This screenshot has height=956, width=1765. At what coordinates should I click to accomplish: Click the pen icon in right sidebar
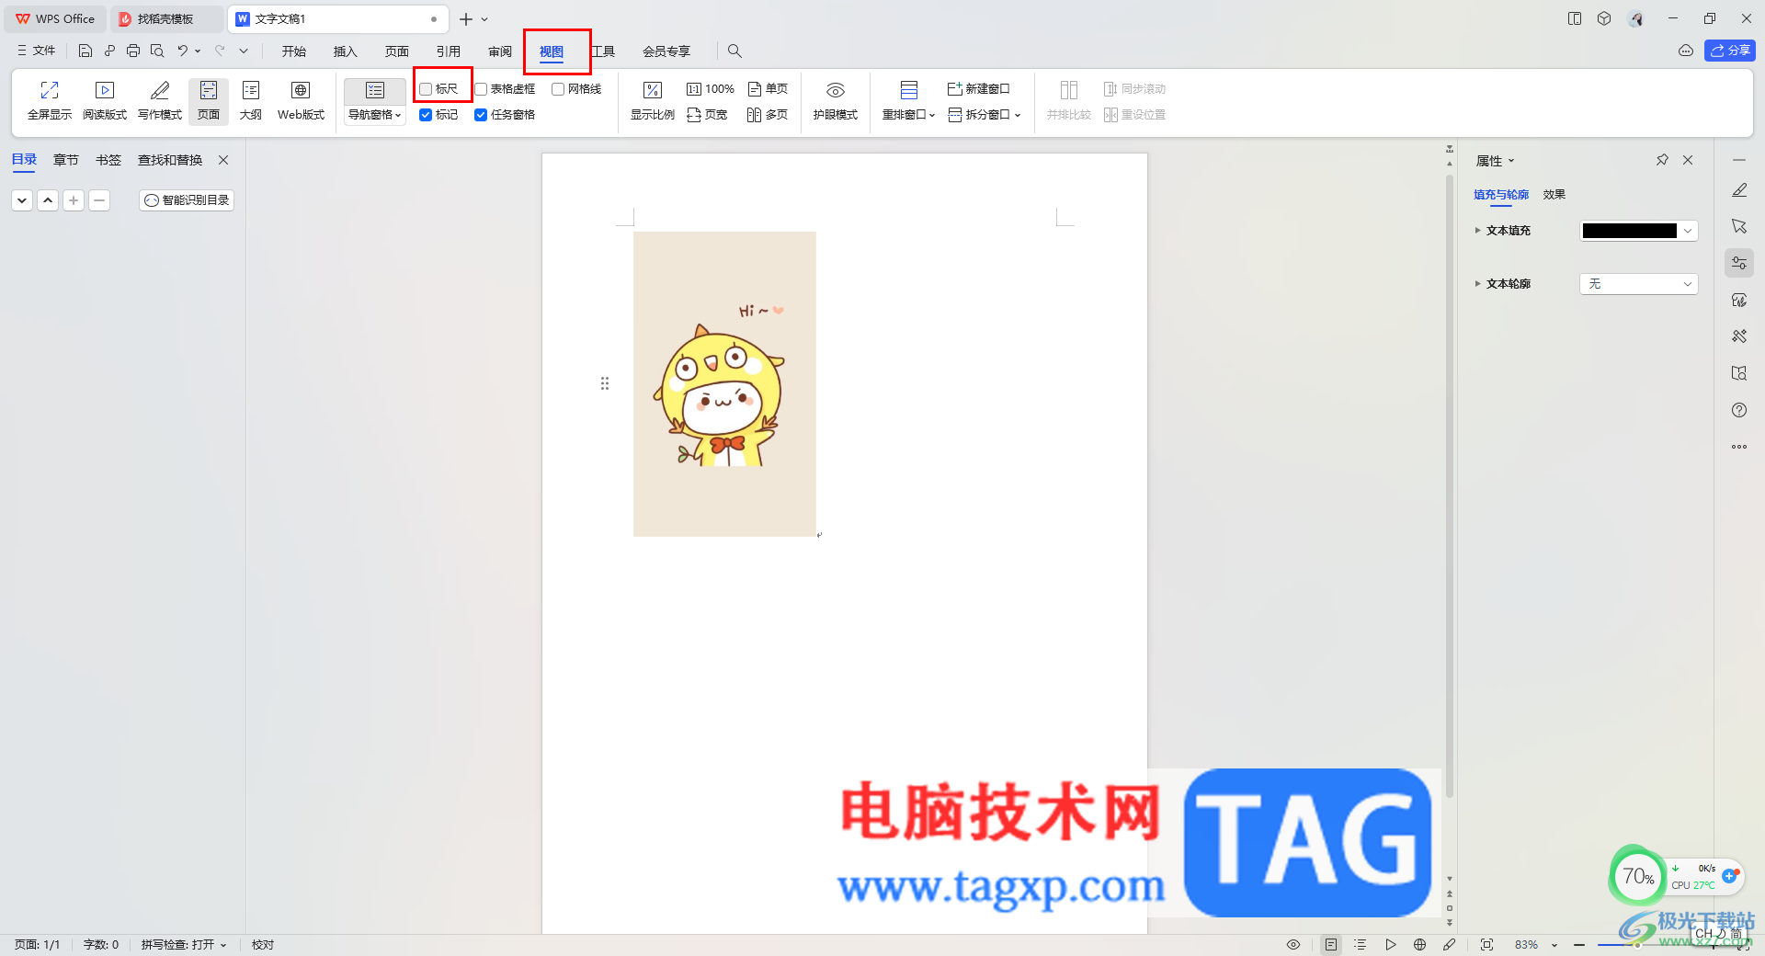(1739, 190)
